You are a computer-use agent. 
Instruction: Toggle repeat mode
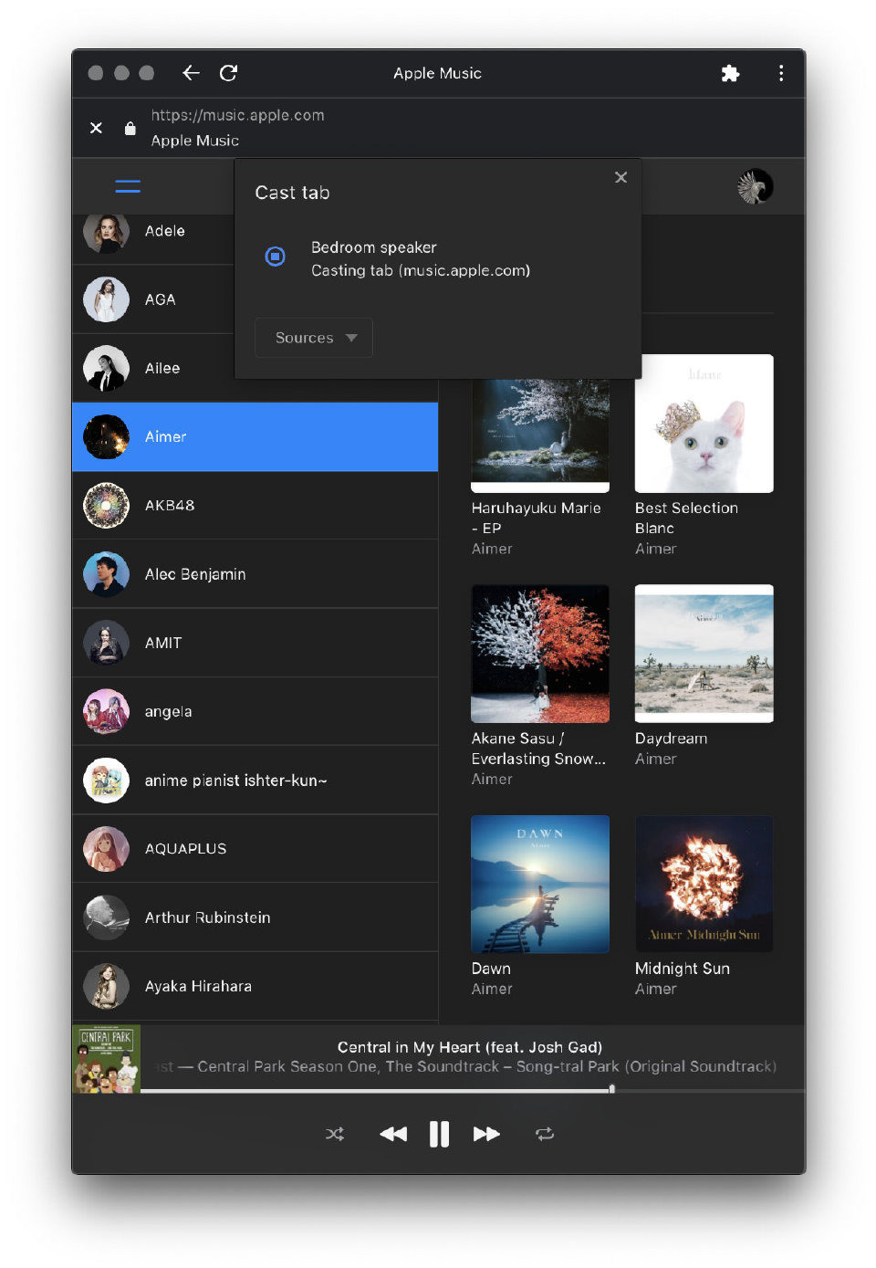pos(545,1134)
